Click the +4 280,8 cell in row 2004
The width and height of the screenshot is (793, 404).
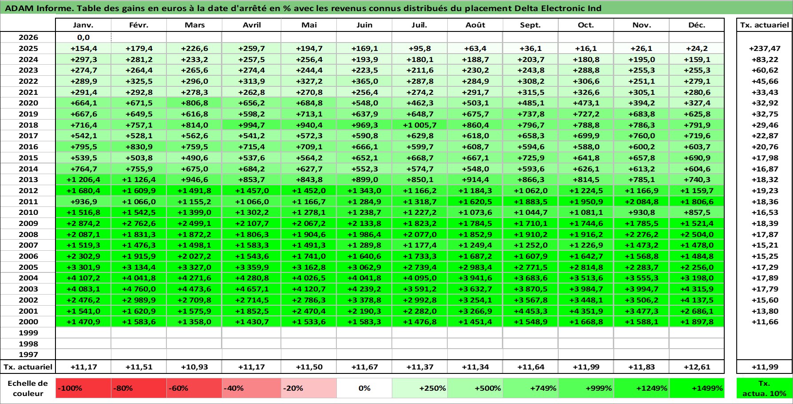[x=252, y=278]
